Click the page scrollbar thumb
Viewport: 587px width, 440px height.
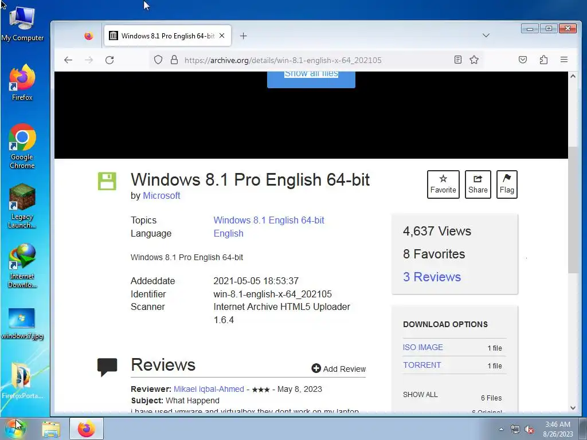[x=573, y=210]
